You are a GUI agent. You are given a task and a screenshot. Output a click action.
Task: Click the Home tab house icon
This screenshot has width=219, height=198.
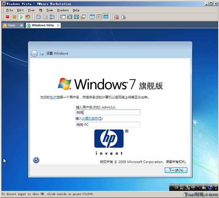[x=5, y=25]
